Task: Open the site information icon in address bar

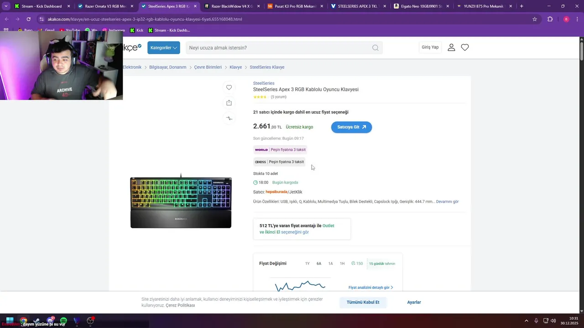Action: [x=42, y=19]
